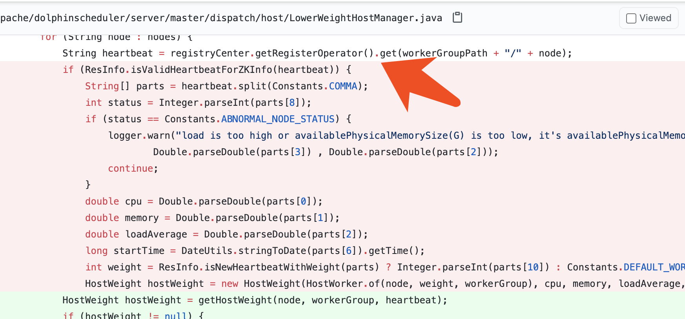Click 'Constants.ABNORMAL_NODE_STATUS' in the if line
This screenshot has width=685, height=319.
250,119
